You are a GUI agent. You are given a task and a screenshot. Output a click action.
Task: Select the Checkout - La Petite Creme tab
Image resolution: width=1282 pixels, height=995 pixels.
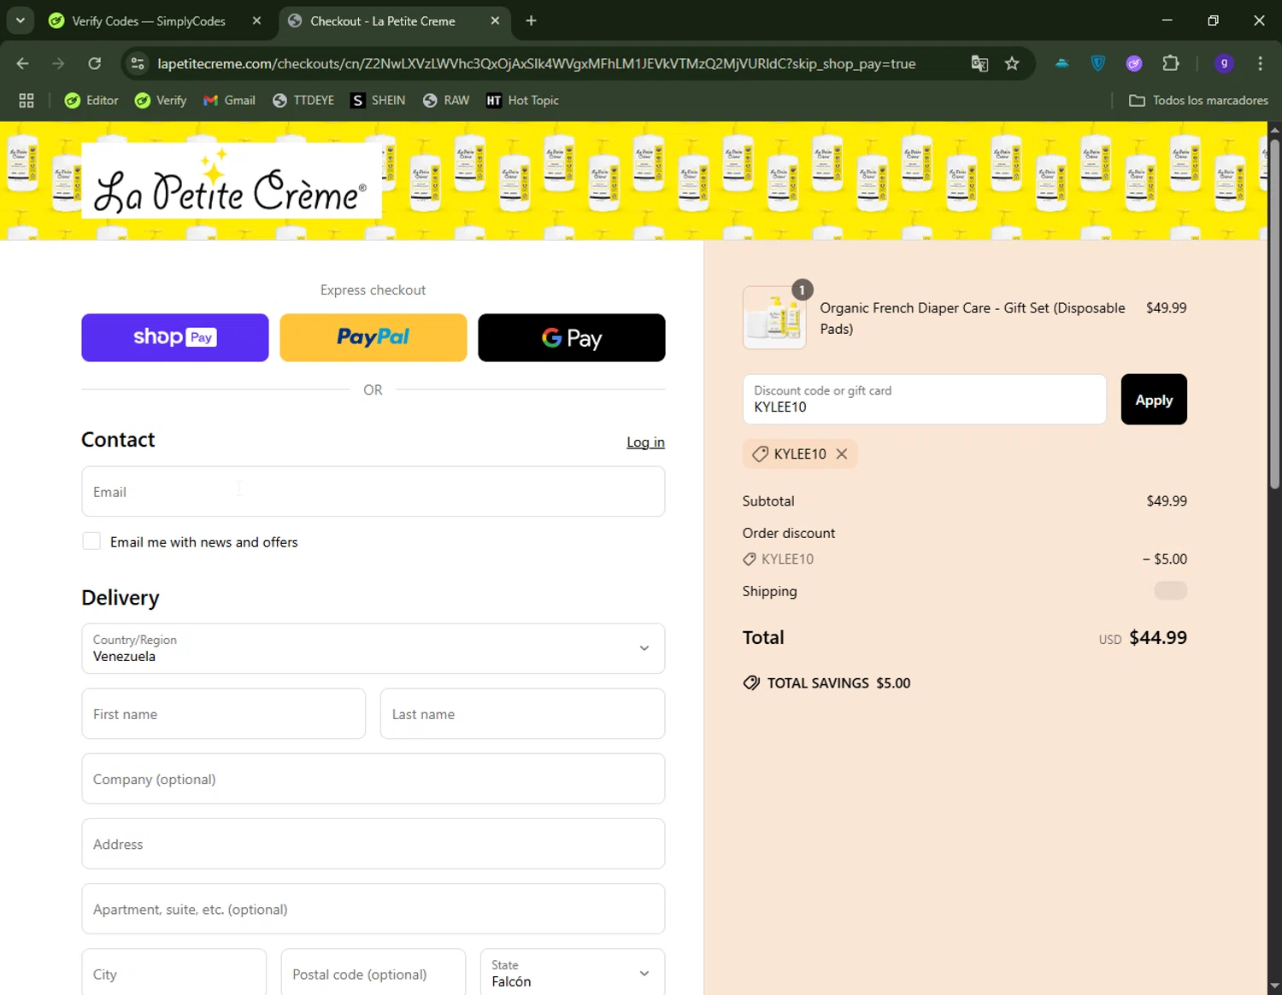click(x=385, y=21)
